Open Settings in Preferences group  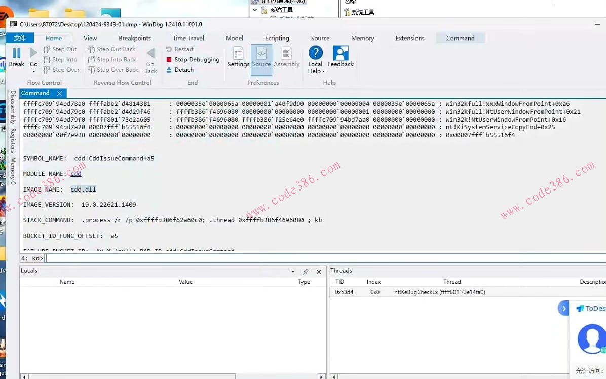[x=238, y=57]
